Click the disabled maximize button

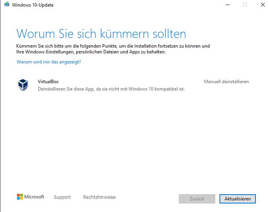point(245,5)
